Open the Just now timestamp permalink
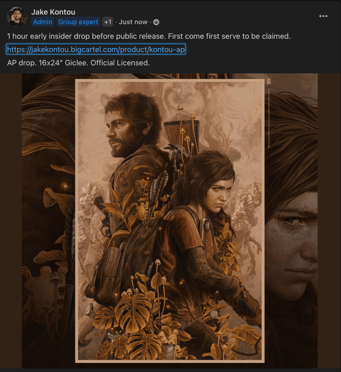Viewport: 341px width, 372px height. tap(133, 22)
